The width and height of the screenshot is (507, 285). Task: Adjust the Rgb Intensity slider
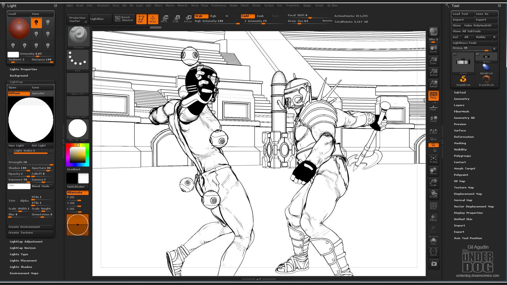click(x=217, y=21)
